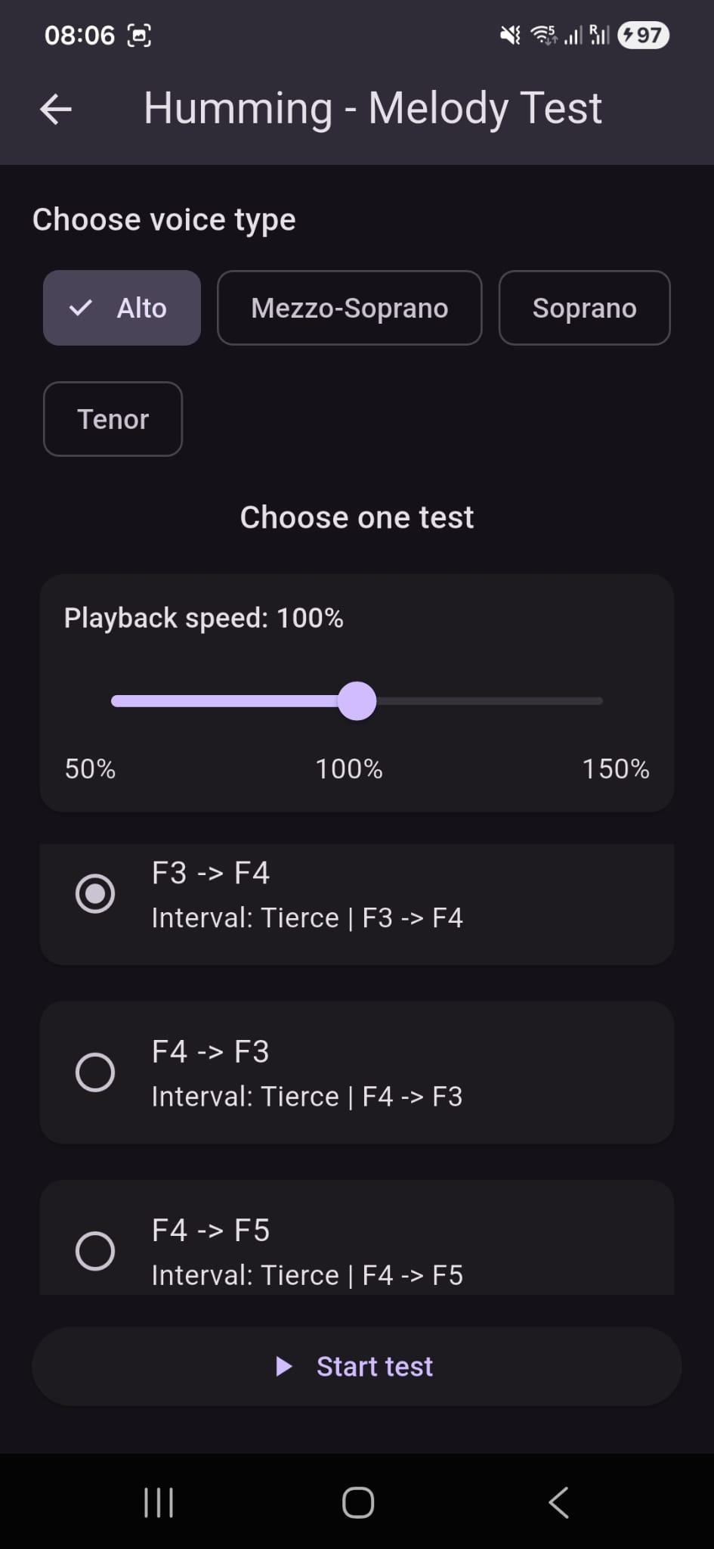Choose Tenor as voice type

(x=112, y=419)
